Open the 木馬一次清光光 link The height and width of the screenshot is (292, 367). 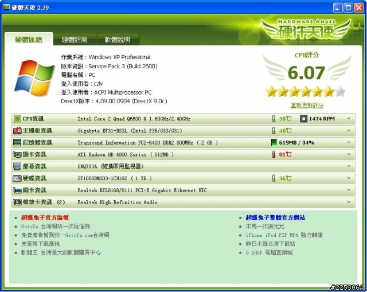[265, 227]
